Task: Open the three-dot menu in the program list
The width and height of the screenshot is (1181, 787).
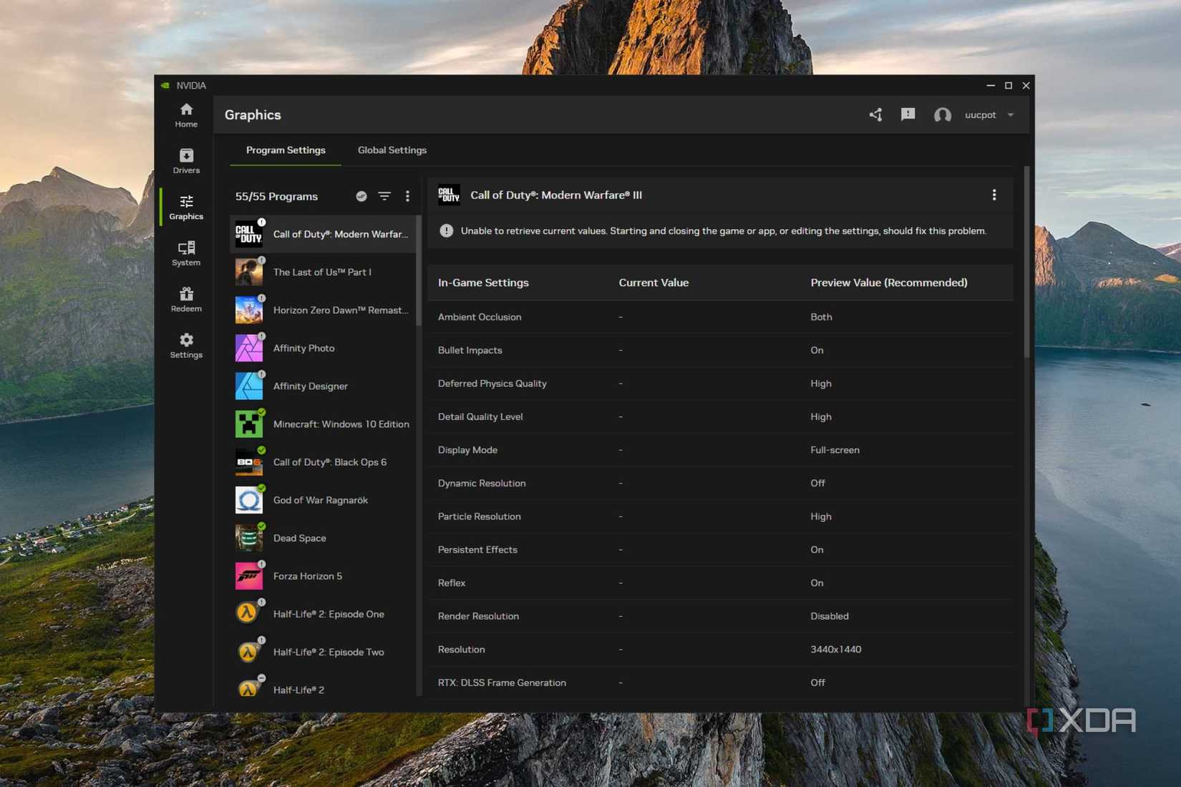Action: pos(407,196)
